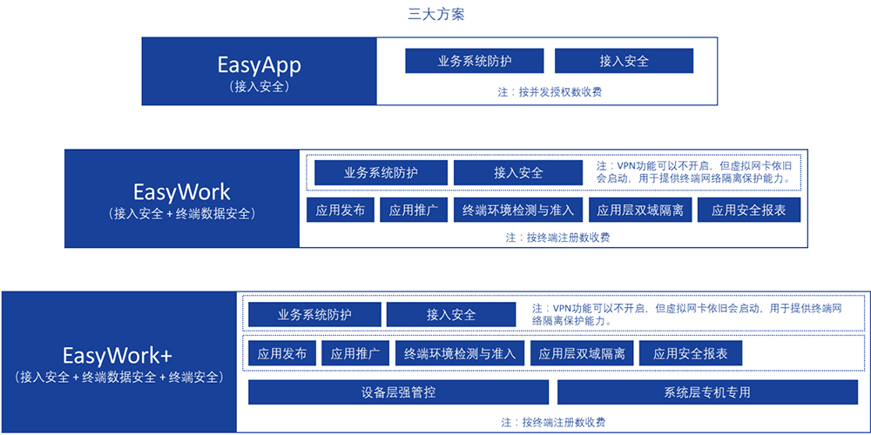Click the note 按并发授权数收费
This screenshot has height=435, width=871.
pyautogui.click(x=550, y=92)
